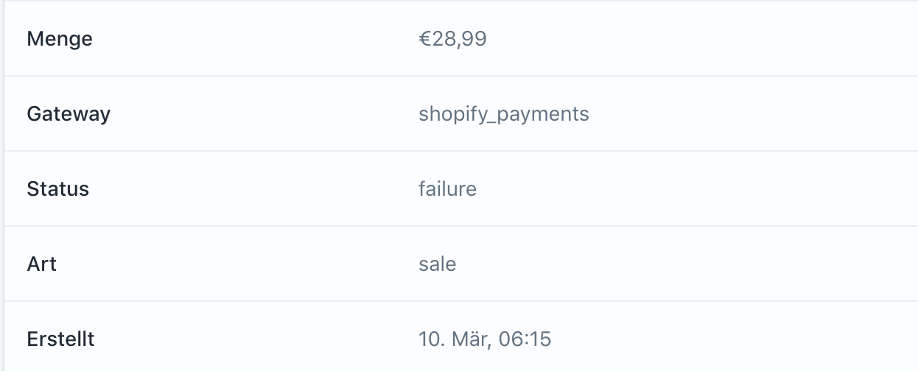Click the time 06:15
The height and width of the screenshot is (371, 918).
[525, 339]
